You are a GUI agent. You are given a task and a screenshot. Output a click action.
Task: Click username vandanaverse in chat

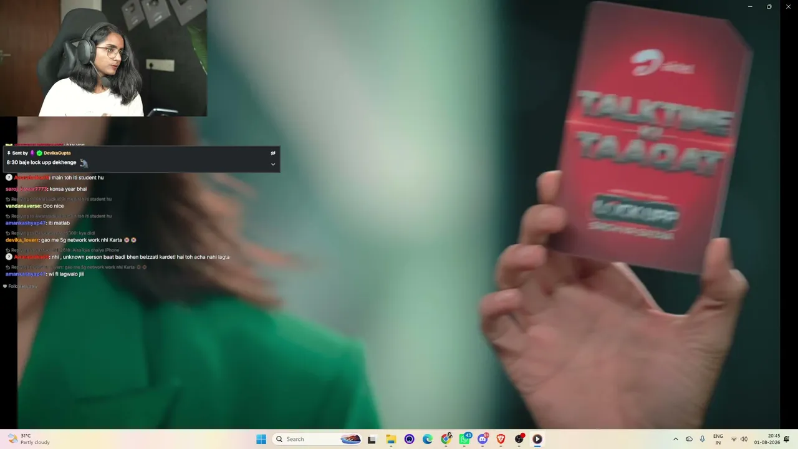(x=23, y=206)
